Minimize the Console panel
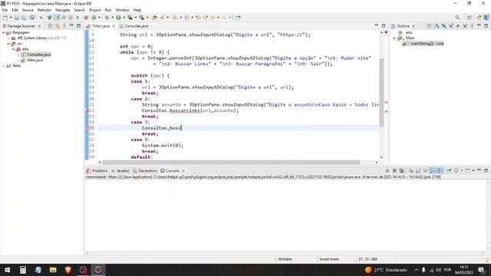The height and width of the screenshot is (276, 491). [479, 170]
